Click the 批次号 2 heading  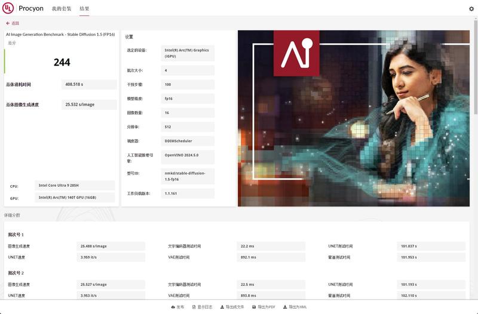(x=16, y=273)
